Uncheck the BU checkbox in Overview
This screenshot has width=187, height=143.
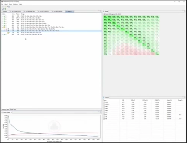(x=104, y=115)
